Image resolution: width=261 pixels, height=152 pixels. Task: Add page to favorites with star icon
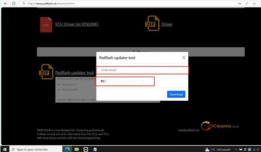coord(254,4)
